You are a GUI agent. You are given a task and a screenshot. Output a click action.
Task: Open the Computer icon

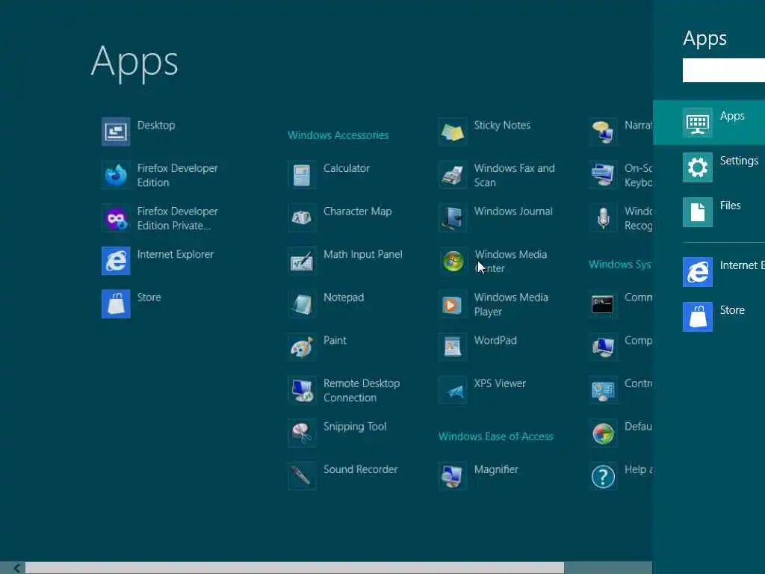[604, 347]
